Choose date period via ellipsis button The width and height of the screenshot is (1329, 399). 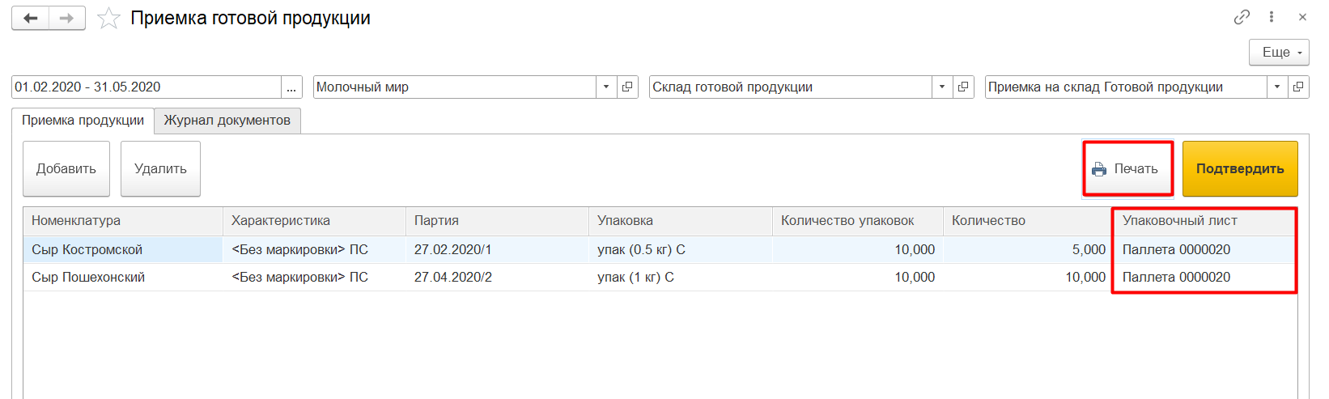[291, 87]
